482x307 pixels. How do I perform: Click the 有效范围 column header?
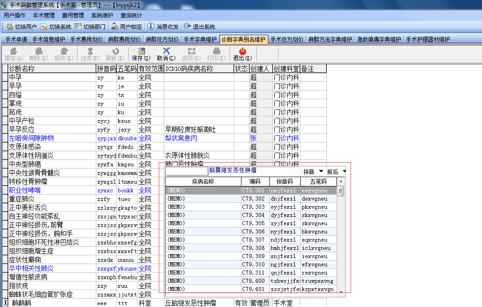[x=151, y=69]
